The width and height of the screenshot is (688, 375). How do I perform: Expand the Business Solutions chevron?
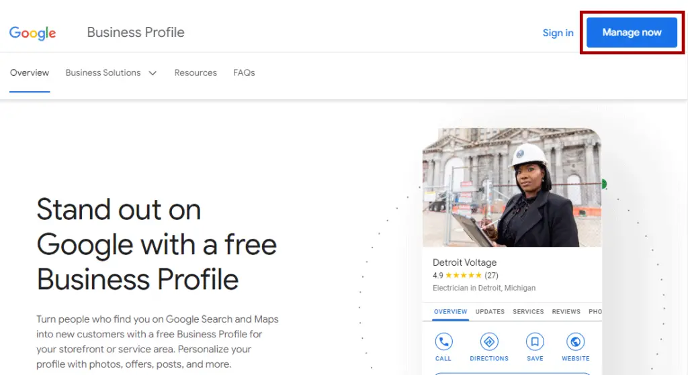(153, 73)
